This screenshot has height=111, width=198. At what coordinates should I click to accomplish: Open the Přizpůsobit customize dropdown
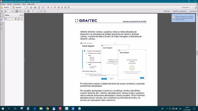point(186,7)
